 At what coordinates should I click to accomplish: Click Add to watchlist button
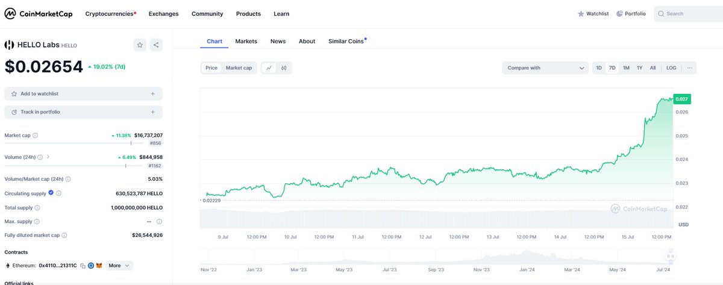click(x=83, y=94)
